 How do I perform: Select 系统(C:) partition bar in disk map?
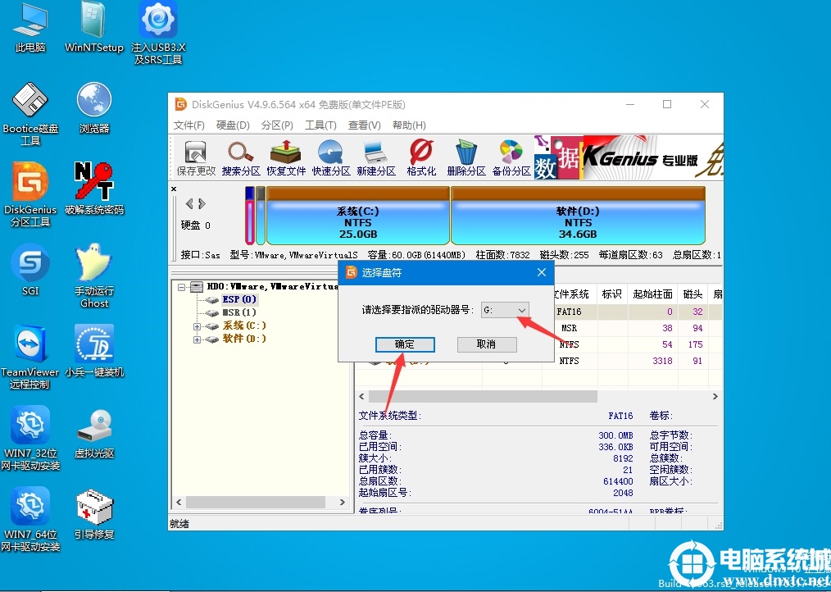click(358, 216)
